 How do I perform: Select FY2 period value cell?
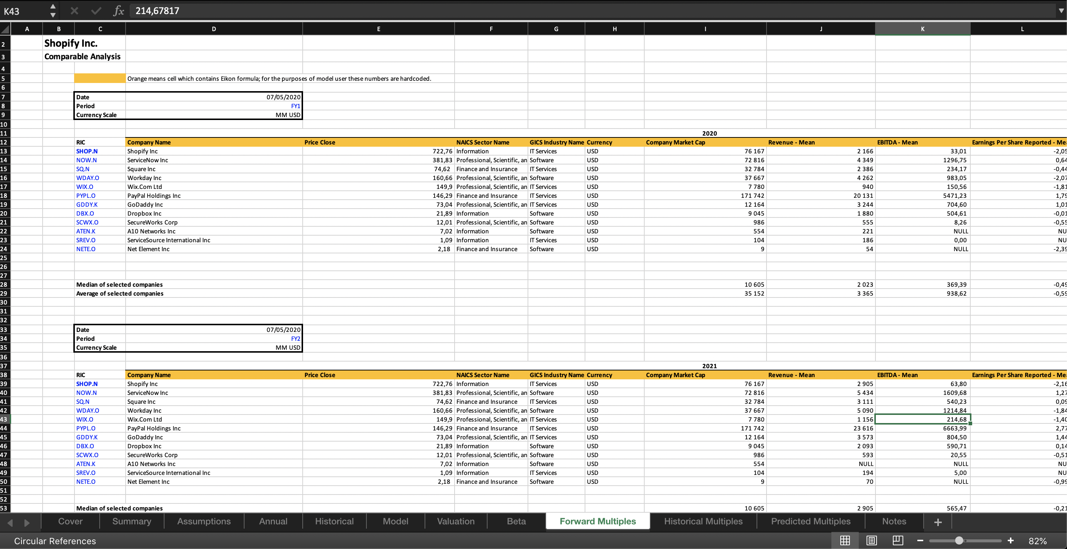[214, 339]
